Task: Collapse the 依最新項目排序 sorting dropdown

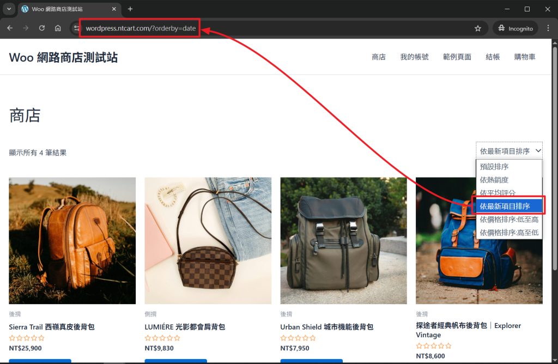Action: [510, 151]
